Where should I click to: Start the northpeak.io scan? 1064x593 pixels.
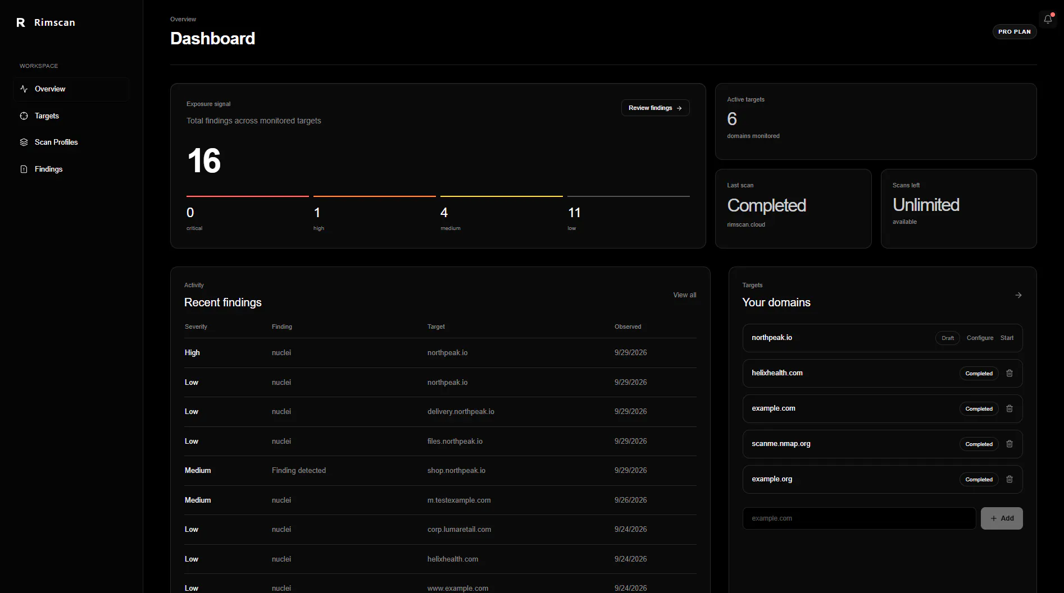pos(1007,338)
